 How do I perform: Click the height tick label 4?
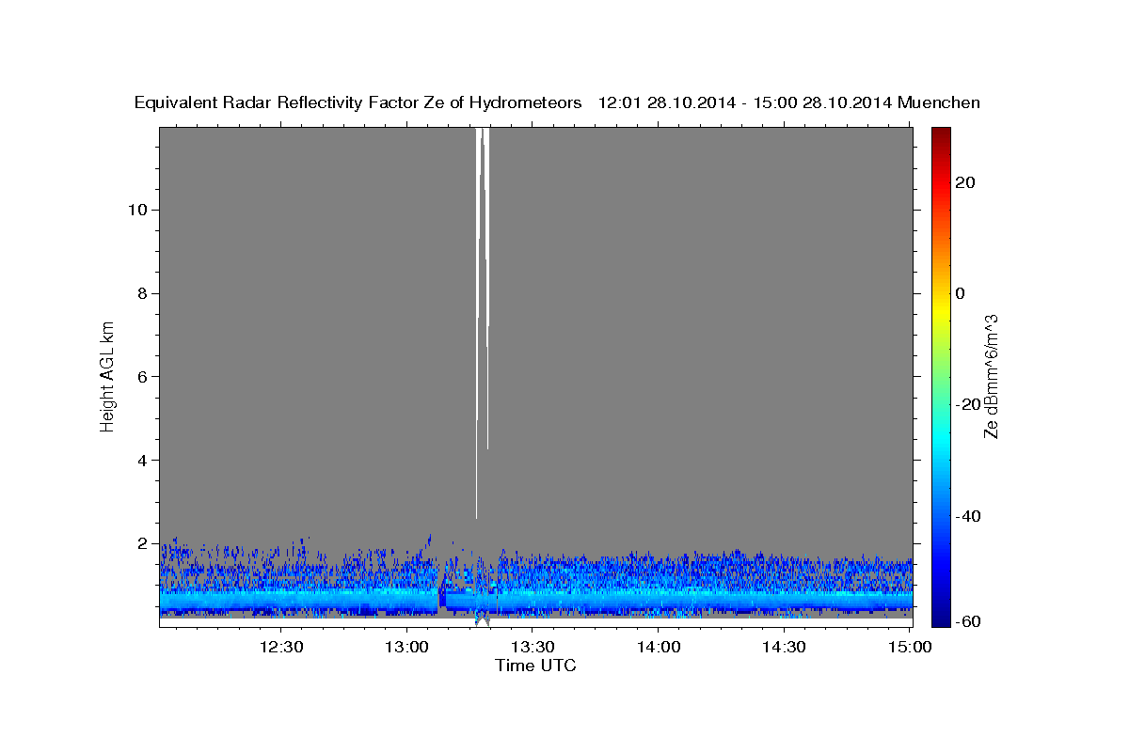[141, 460]
